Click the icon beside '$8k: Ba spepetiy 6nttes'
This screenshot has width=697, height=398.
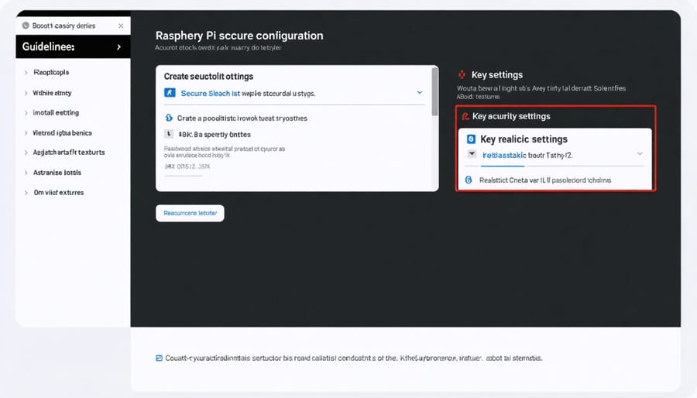pos(169,134)
